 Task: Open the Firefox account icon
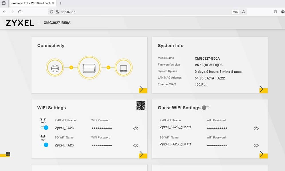point(283,12)
